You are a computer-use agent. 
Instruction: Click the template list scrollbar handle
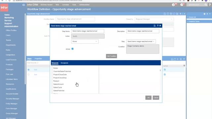click(160, 70)
